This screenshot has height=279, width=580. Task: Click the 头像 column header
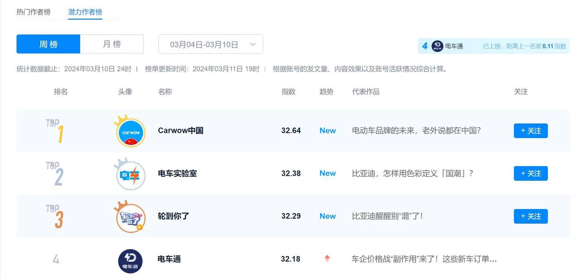tap(125, 92)
